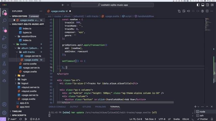
Task: Switch to the GitLens tab
Action: click(x=86, y=107)
